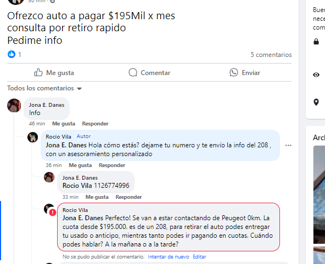325x264 pixels.
Task: Click the thumbs-up Me gusta icon under post
Action: click(x=38, y=72)
